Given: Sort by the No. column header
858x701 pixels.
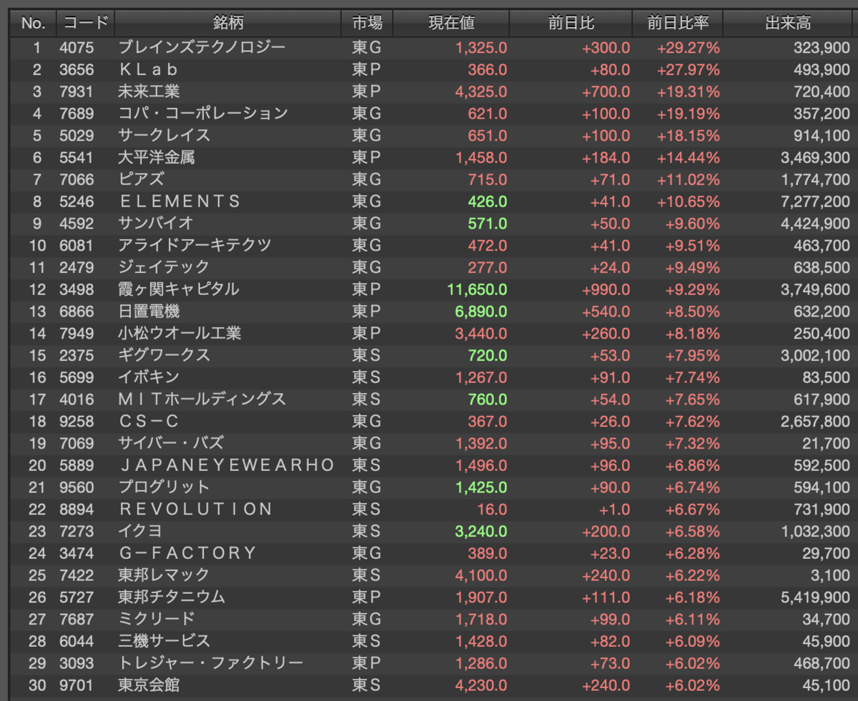Looking at the screenshot, I should click(33, 23).
